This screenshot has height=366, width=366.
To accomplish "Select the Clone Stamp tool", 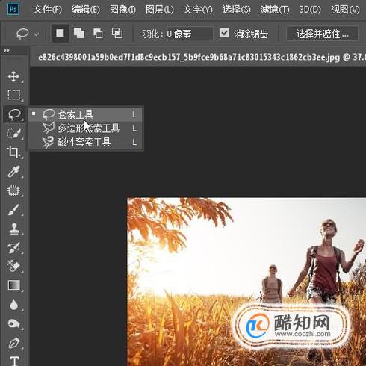I will pos(13,229).
